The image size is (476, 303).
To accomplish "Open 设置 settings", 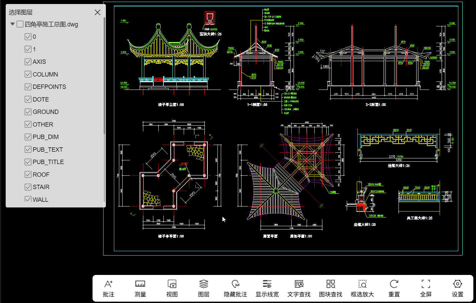I will (458, 288).
